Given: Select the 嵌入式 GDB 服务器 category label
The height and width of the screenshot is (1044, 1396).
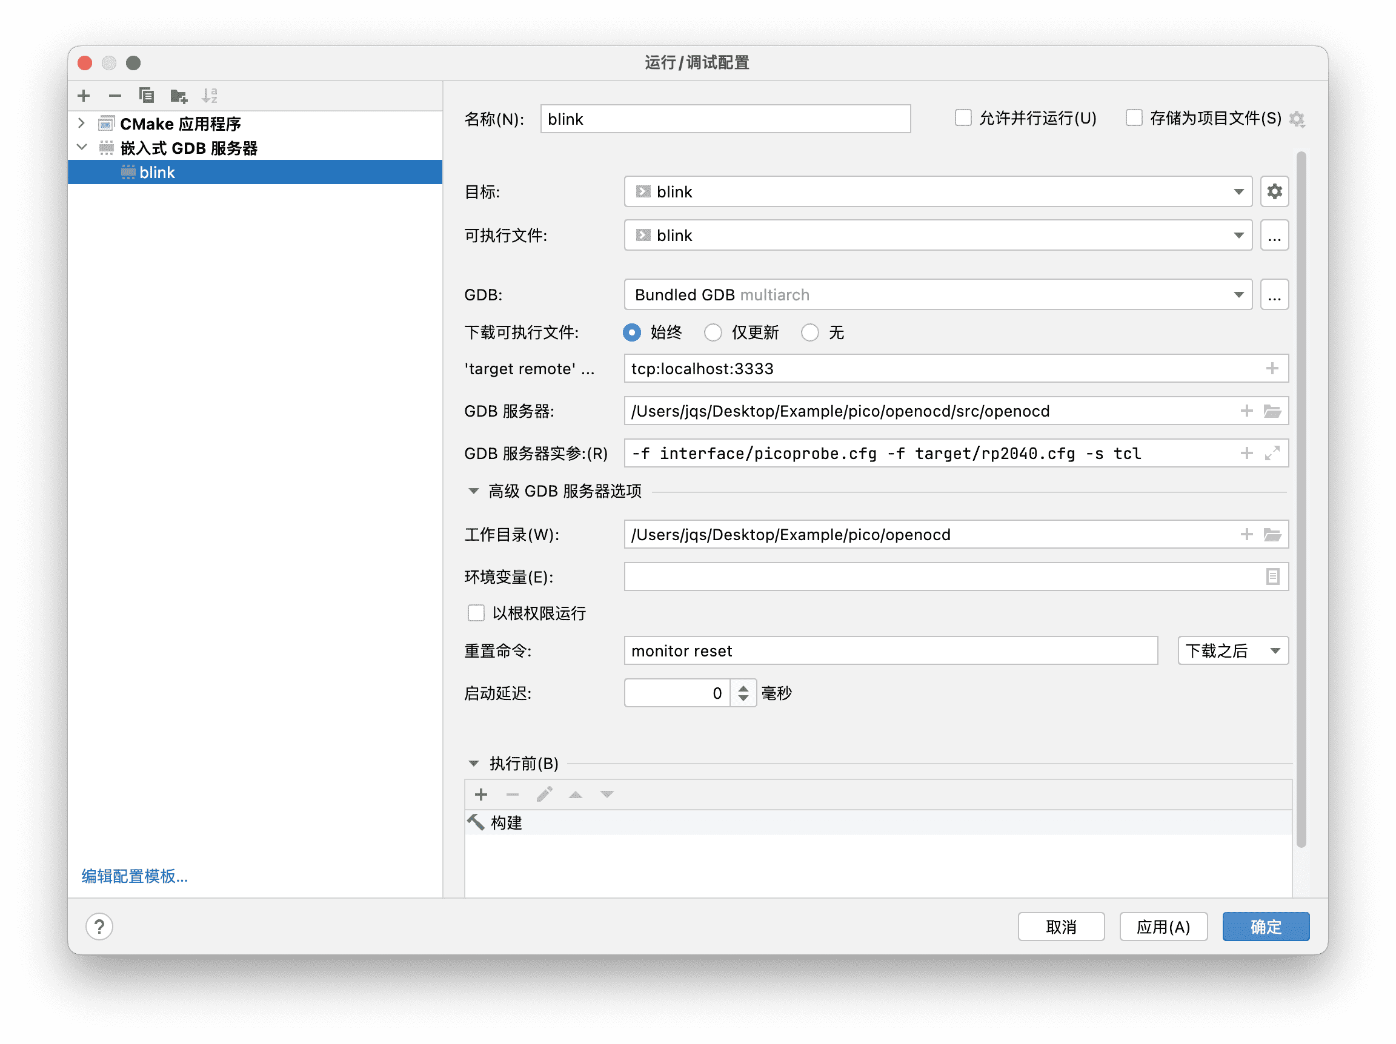Looking at the screenshot, I should [188, 148].
